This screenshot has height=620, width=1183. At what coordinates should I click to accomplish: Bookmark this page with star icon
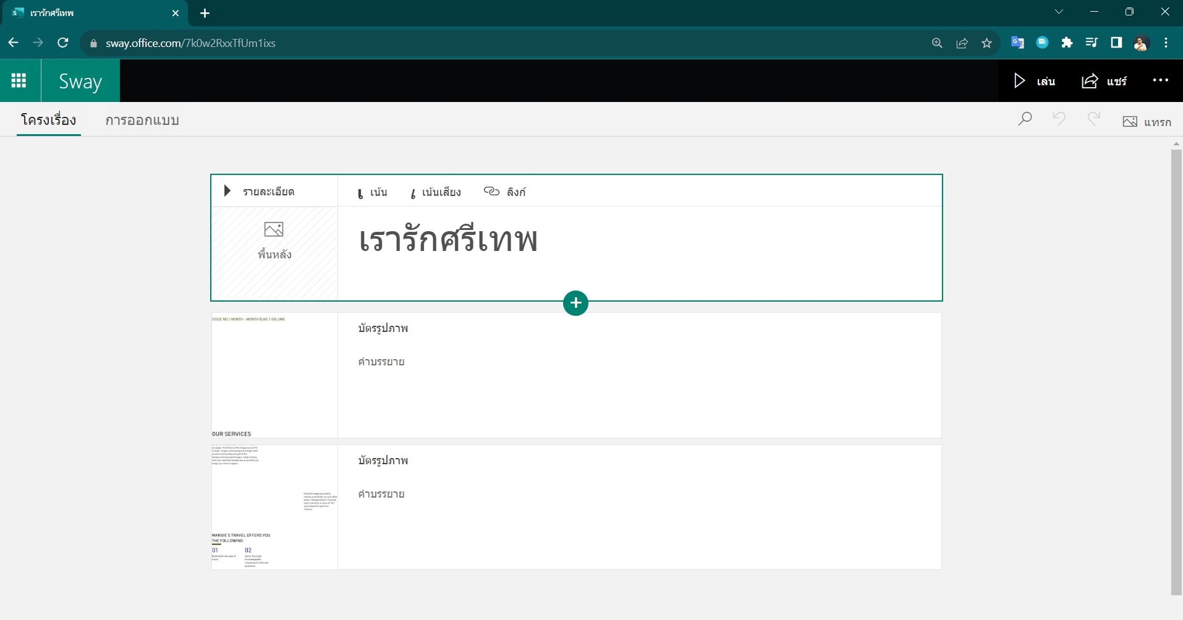tap(986, 43)
